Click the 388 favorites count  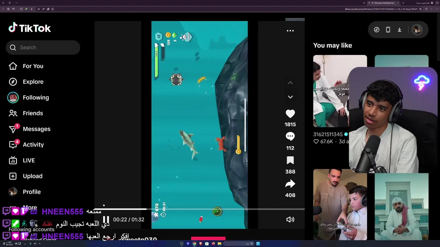tap(290, 172)
